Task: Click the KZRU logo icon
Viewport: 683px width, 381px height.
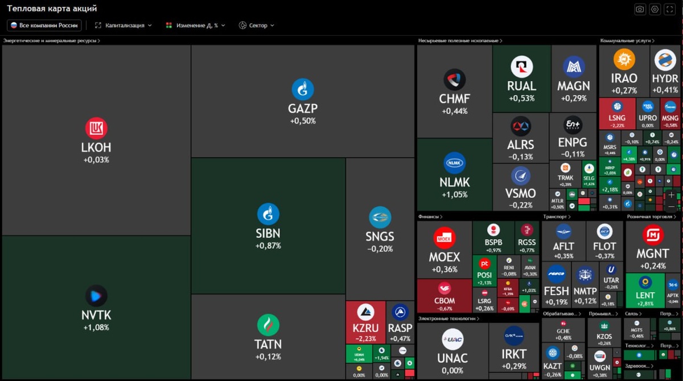Action: pos(366,313)
